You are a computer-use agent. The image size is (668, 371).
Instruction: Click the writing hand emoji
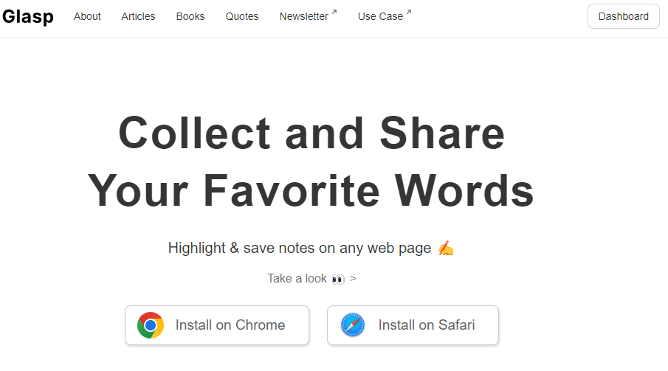coord(446,249)
